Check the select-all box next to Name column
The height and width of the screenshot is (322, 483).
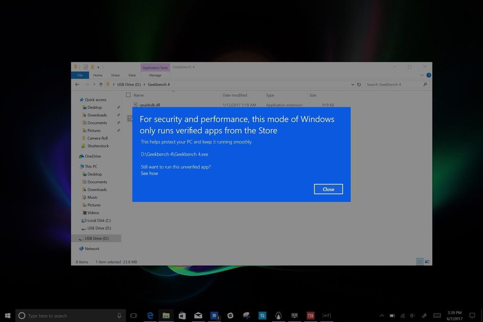click(x=128, y=95)
